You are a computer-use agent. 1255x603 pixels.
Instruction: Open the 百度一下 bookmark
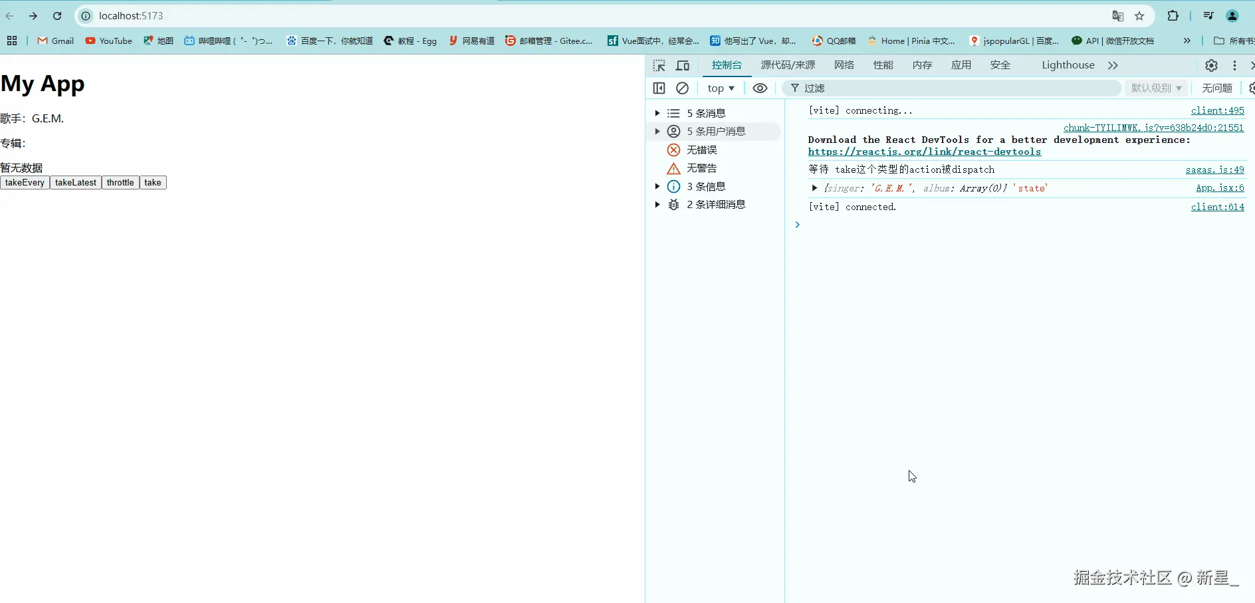330,41
